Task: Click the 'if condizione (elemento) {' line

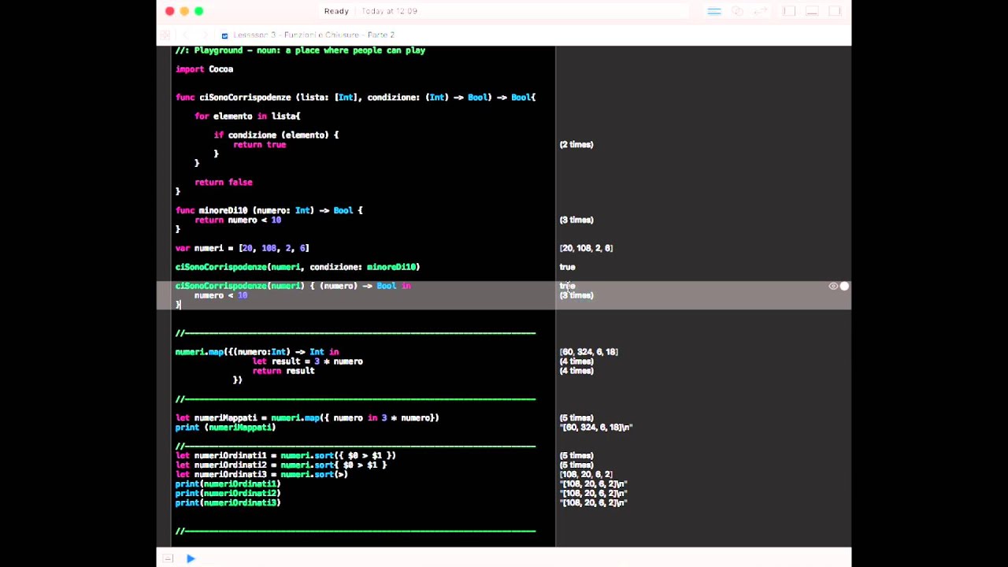Action: point(276,135)
